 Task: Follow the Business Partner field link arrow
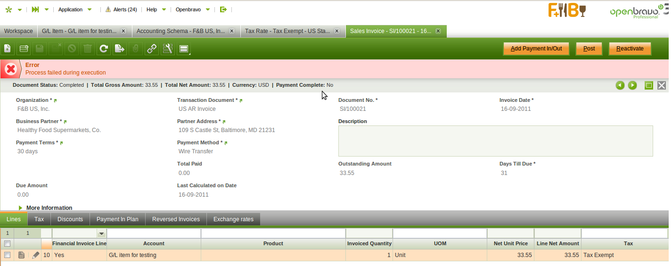pyautogui.click(x=65, y=122)
